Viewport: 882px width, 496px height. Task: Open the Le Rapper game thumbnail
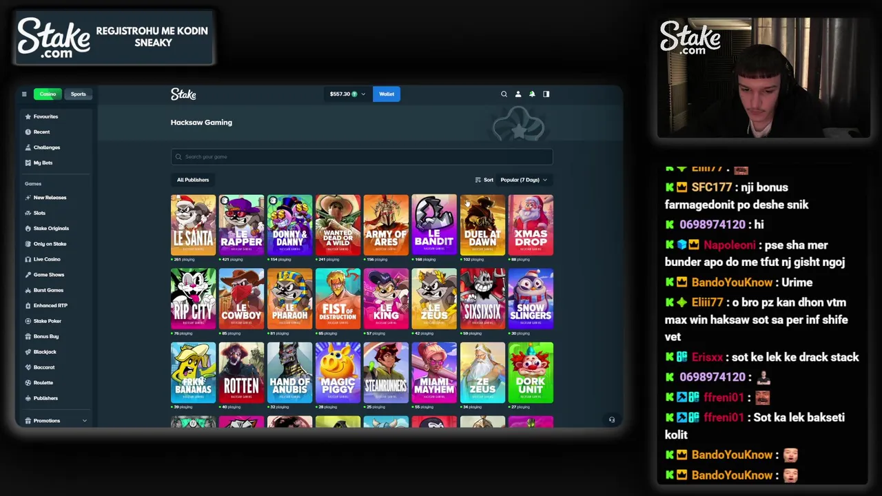click(x=241, y=225)
